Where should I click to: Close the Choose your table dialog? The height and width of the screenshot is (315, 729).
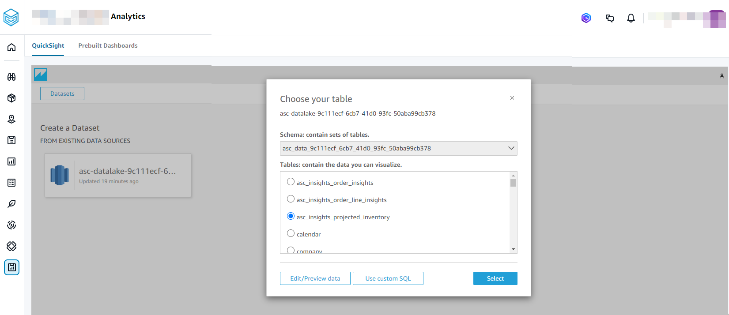tap(512, 98)
